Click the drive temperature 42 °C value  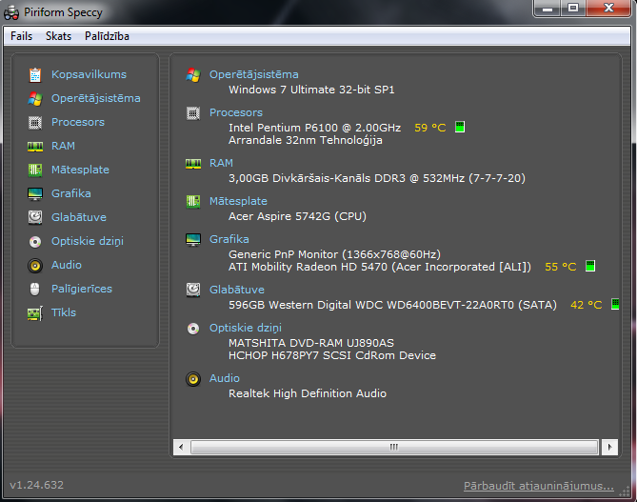click(x=587, y=305)
